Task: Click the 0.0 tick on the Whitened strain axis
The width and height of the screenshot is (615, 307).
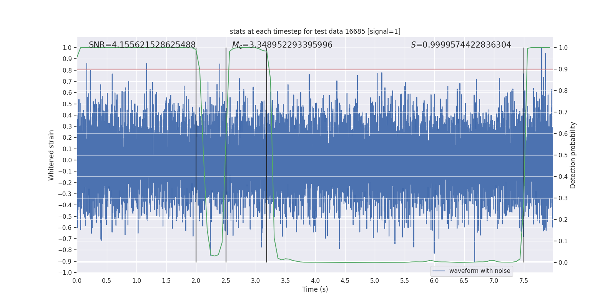Action: pyautogui.click(x=67, y=160)
